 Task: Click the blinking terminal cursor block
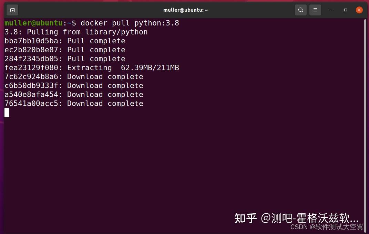(x=7, y=113)
